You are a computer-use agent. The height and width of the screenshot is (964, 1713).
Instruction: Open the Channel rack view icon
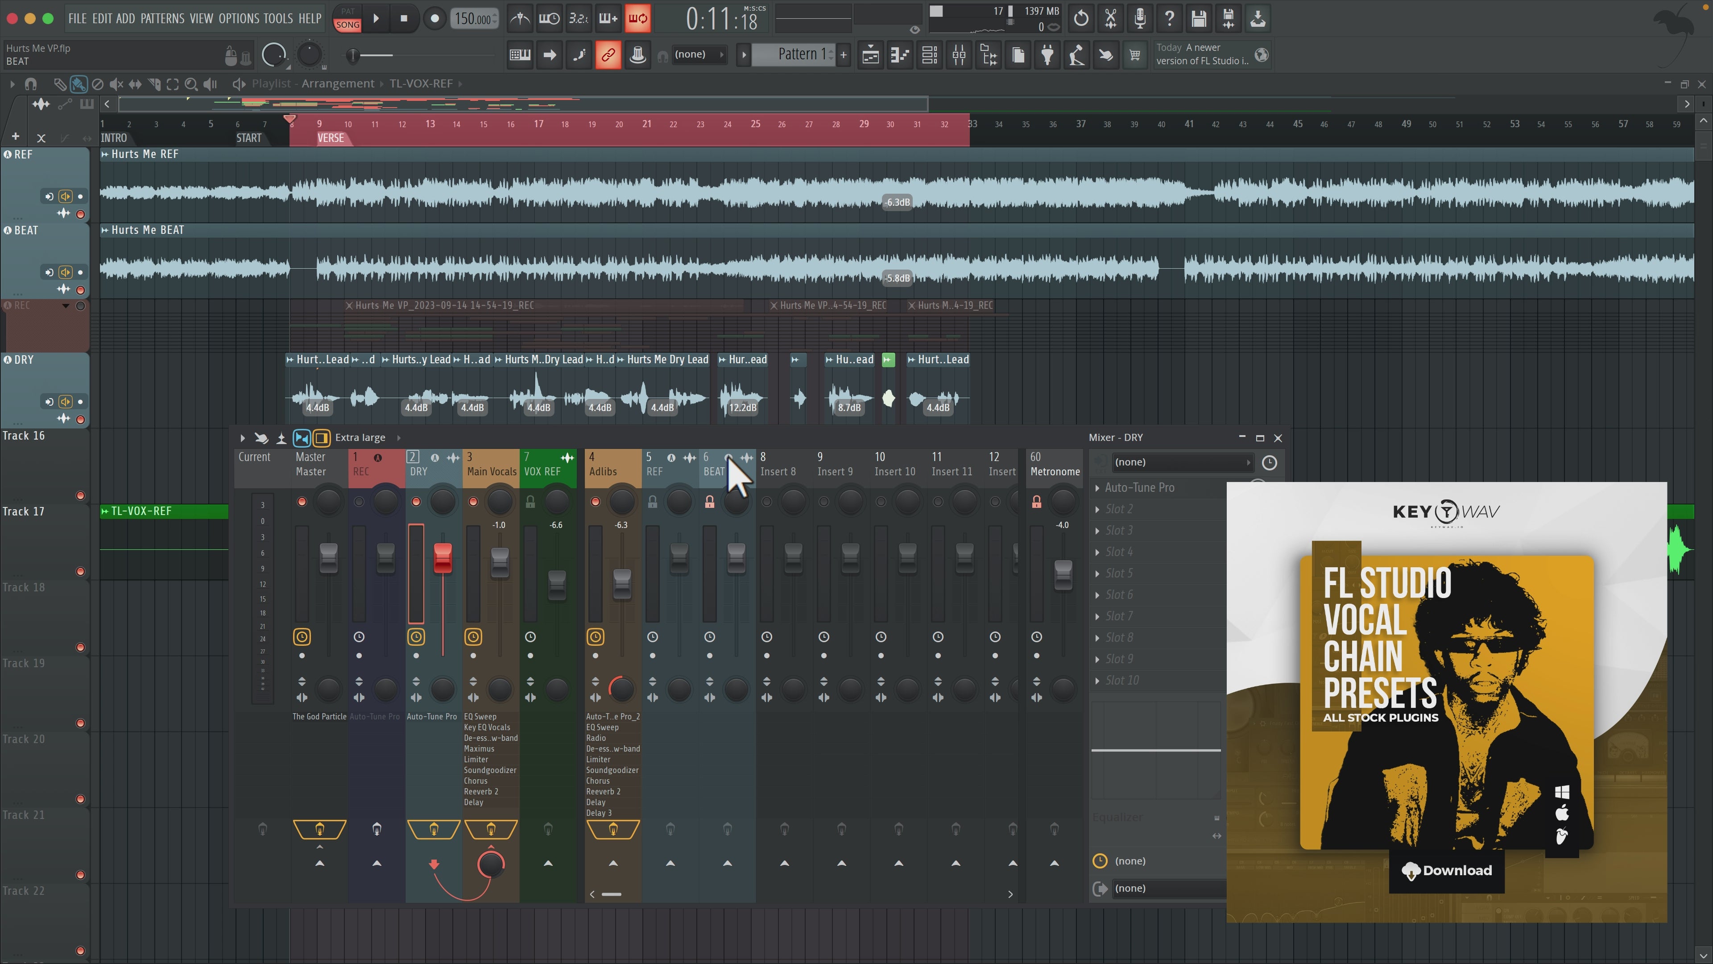click(929, 55)
